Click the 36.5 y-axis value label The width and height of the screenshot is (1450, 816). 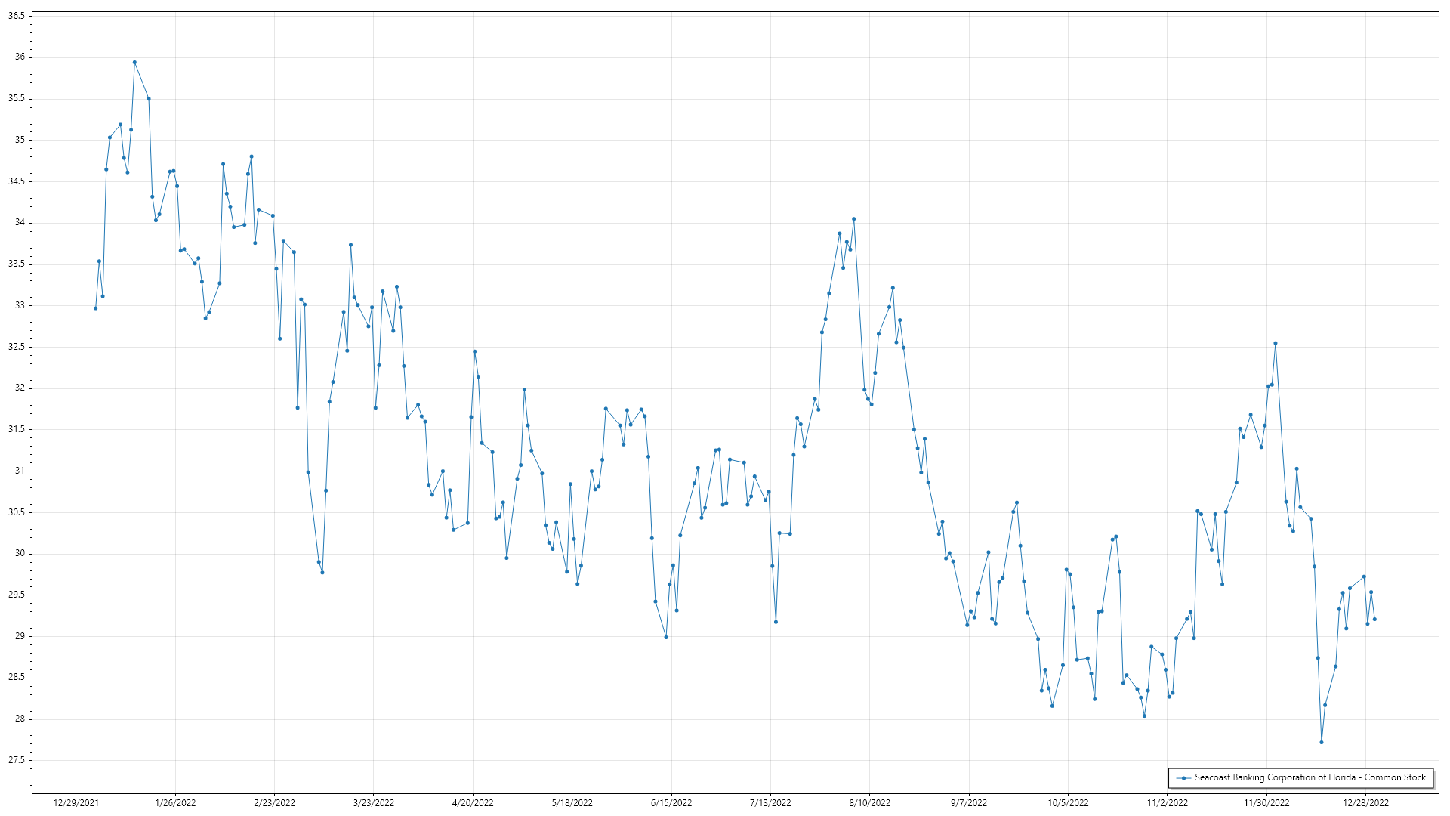pyautogui.click(x=17, y=16)
